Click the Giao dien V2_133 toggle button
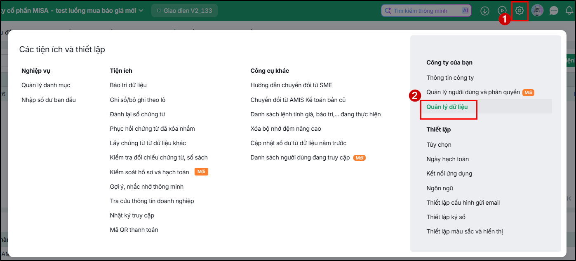 pyautogui.click(x=184, y=11)
